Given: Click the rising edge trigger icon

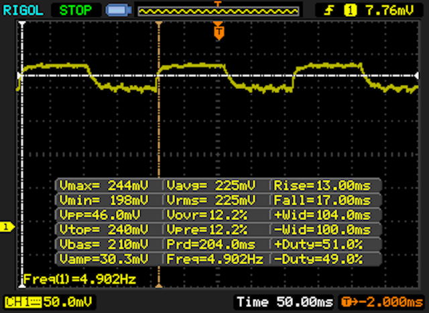Looking at the screenshot, I should tap(329, 11).
